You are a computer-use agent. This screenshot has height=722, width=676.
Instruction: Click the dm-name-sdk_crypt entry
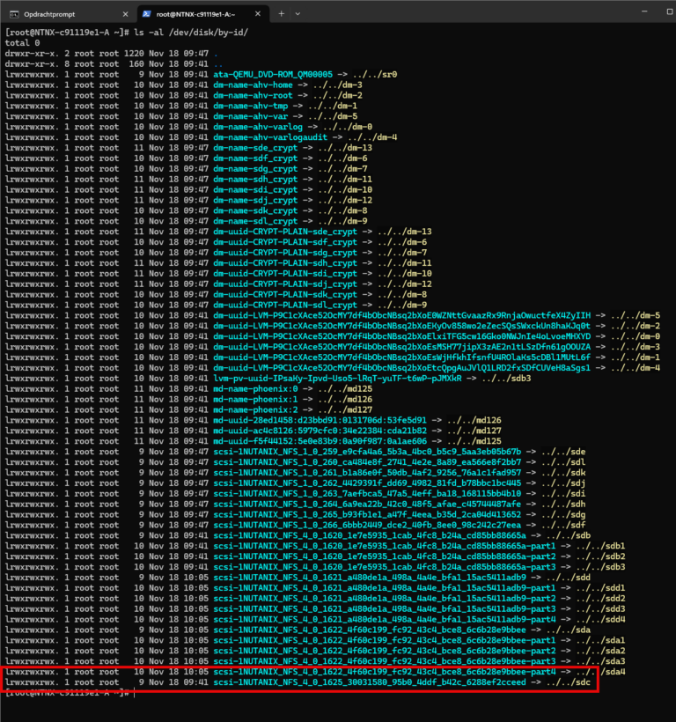coord(255,211)
